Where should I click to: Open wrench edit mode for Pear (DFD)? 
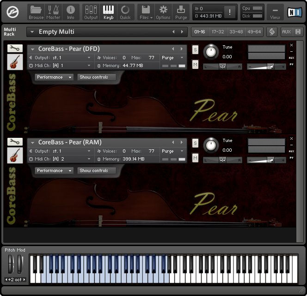pyautogui.click(x=15, y=48)
